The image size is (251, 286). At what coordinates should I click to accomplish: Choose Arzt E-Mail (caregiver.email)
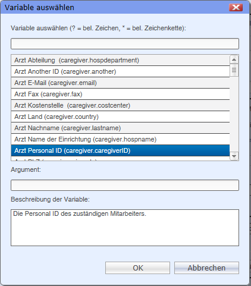[120, 83]
